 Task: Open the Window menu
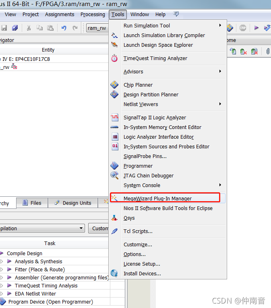pyautogui.click(x=139, y=15)
